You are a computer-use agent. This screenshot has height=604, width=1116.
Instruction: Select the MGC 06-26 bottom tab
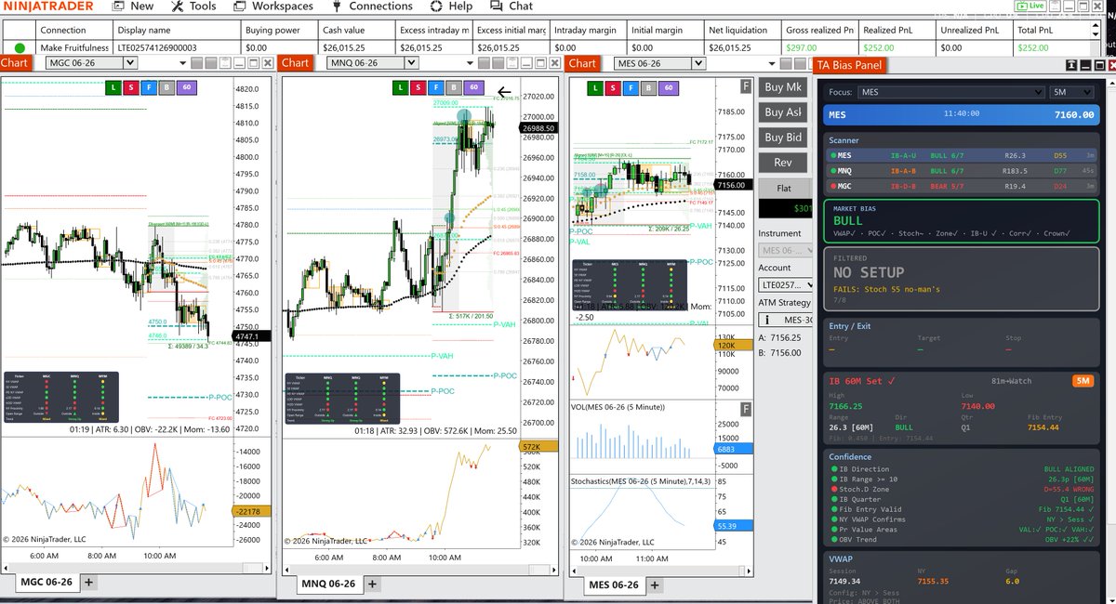click(46, 583)
